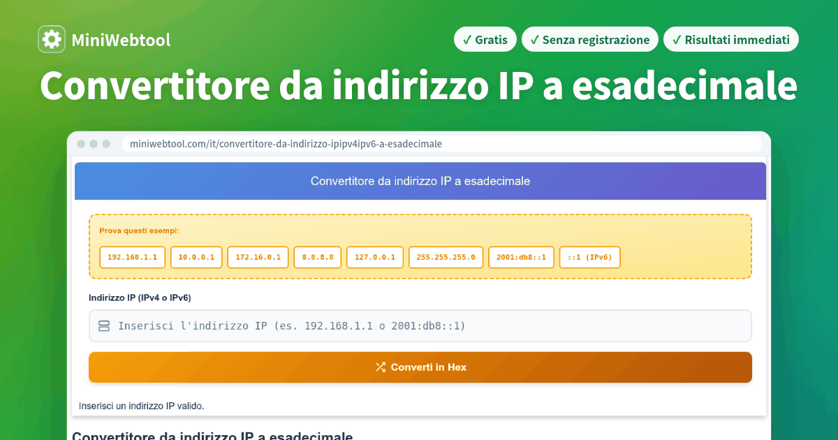Choose the 127.0.0.1 example address
838x440 pixels.
pyautogui.click(x=375, y=257)
